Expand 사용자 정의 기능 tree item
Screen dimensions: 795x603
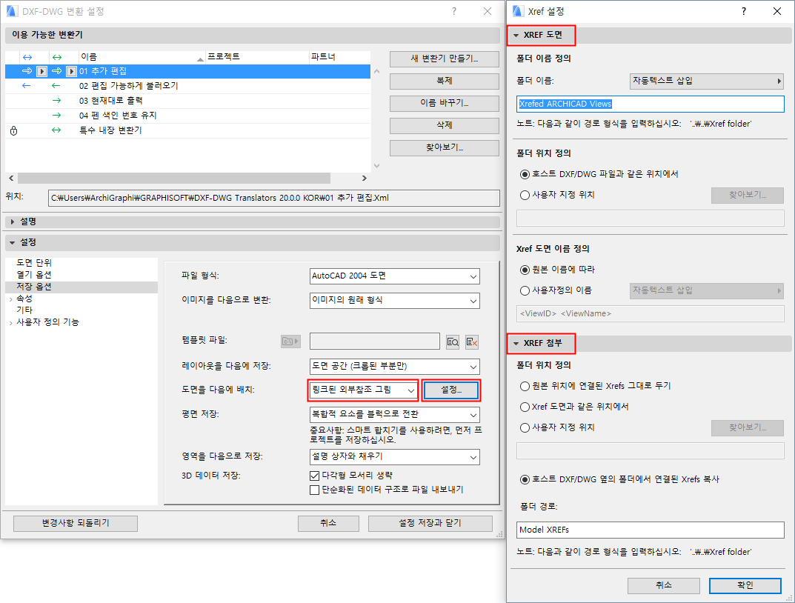[10, 323]
